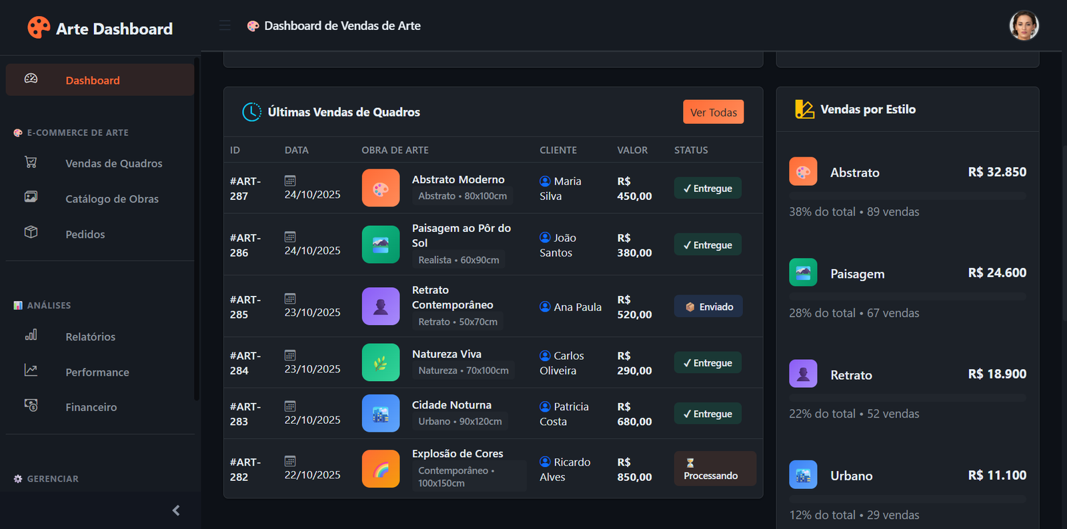Click the sidebar scrollbar
This screenshot has height=529, width=1067.
pyautogui.click(x=197, y=229)
